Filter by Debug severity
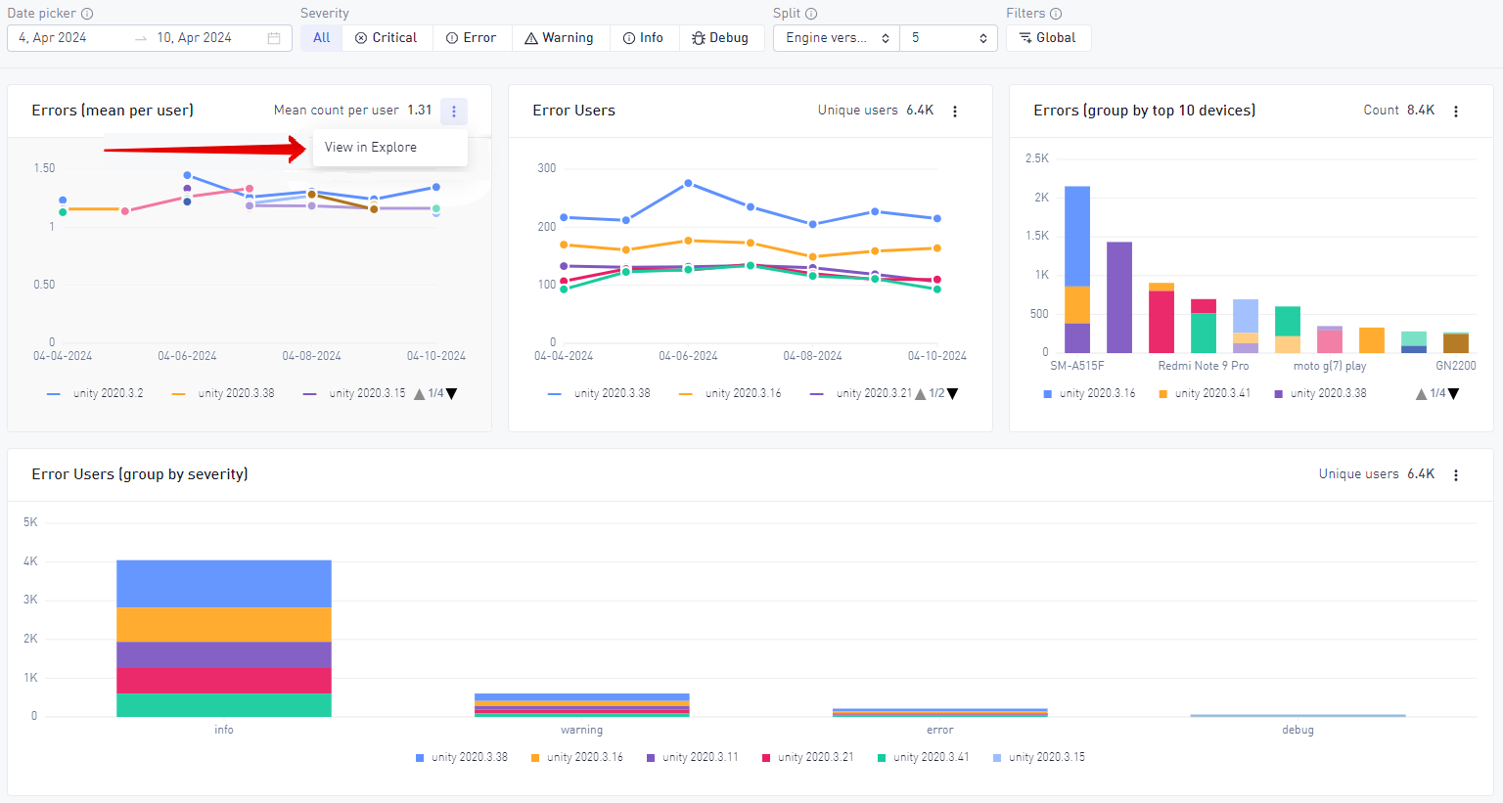The height and width of the screenshot is (803, 1503). (x=720, y=38)
